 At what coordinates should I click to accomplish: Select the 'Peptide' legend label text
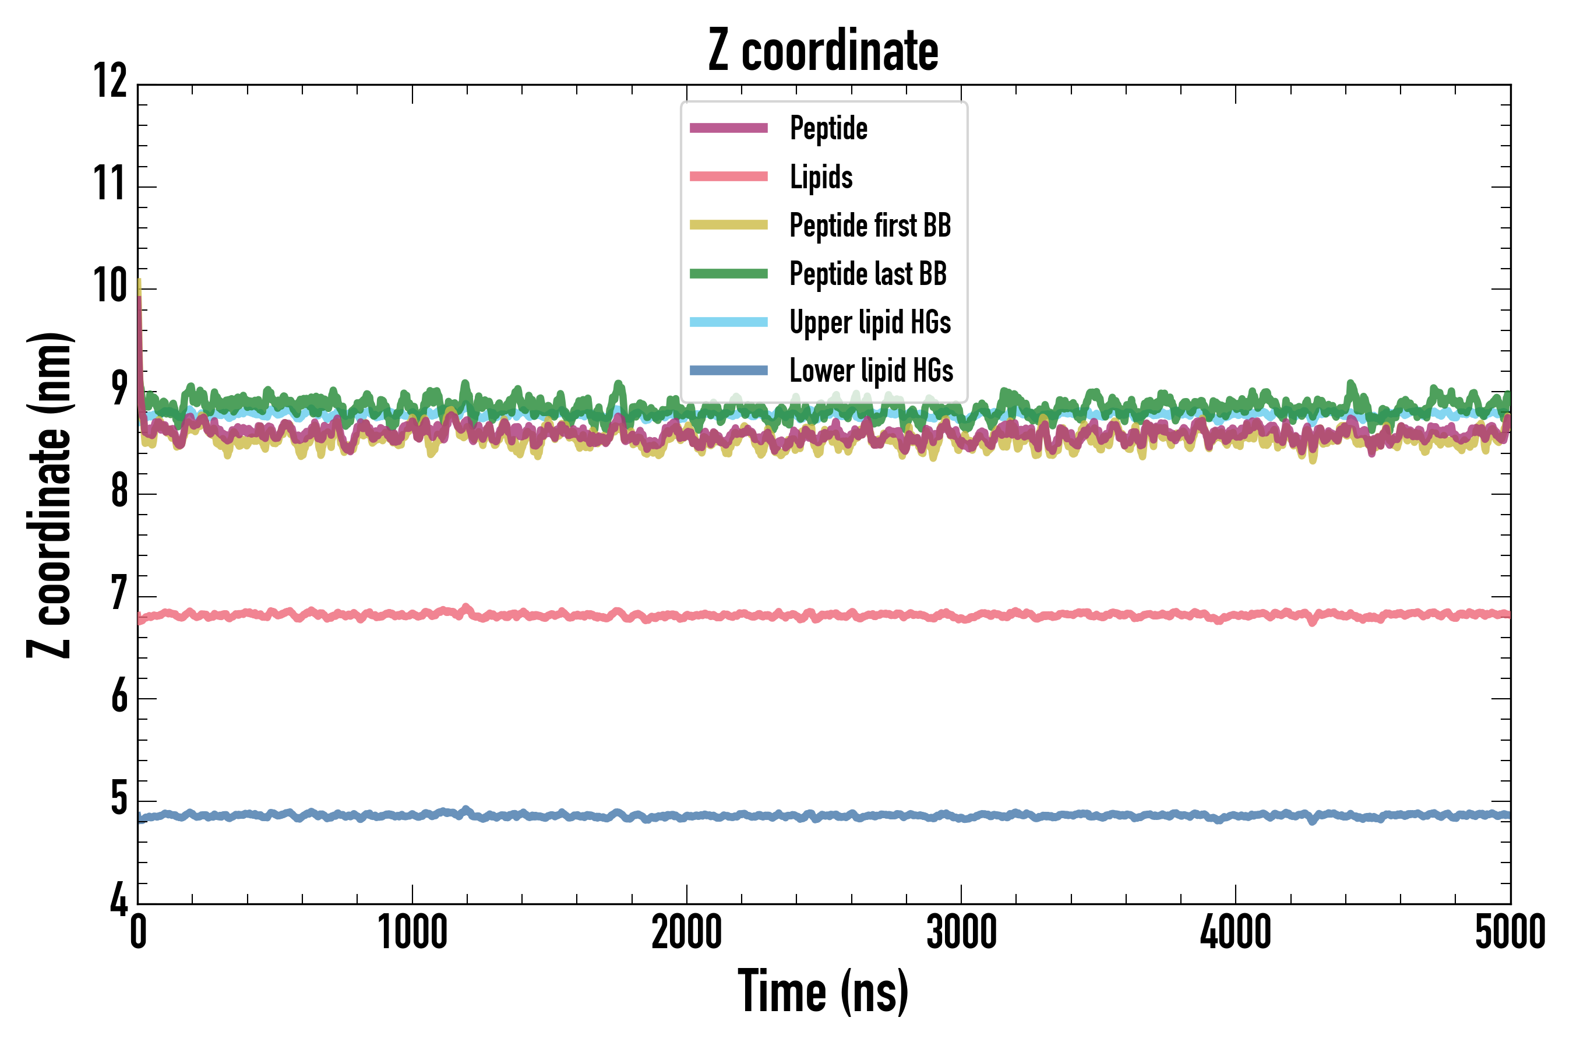point(828,128)
